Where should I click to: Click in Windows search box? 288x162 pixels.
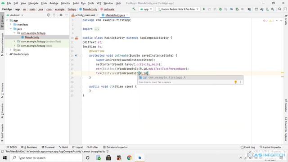click(x=46, y=158)
